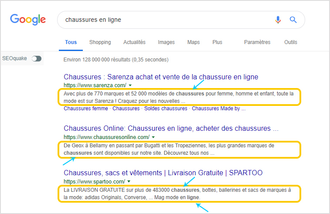This screenshot has height=214, width=330.
Task: Open the Actualités tab
Action: tap(134, 42)
